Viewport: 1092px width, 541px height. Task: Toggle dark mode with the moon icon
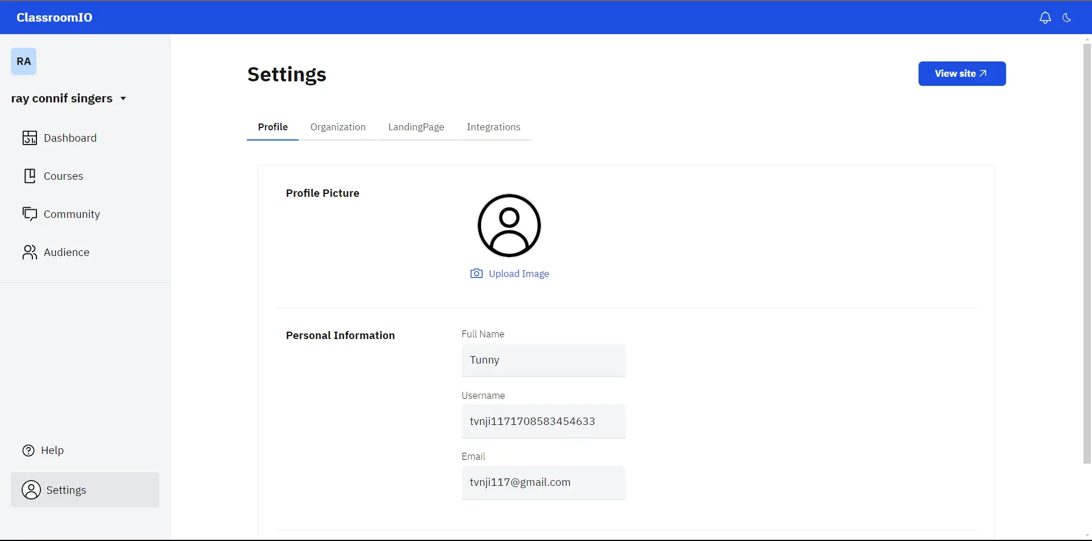click(x=1067, y=18)
